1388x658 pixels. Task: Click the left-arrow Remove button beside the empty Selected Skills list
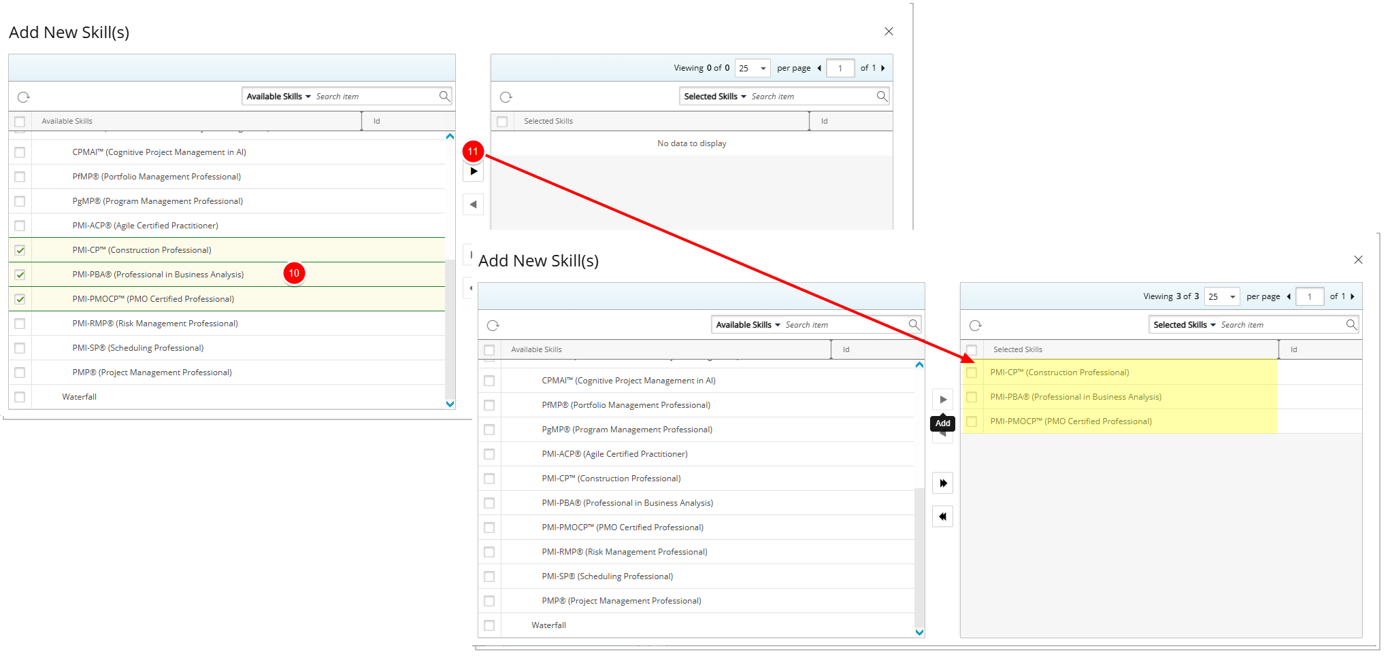[474, 205]
